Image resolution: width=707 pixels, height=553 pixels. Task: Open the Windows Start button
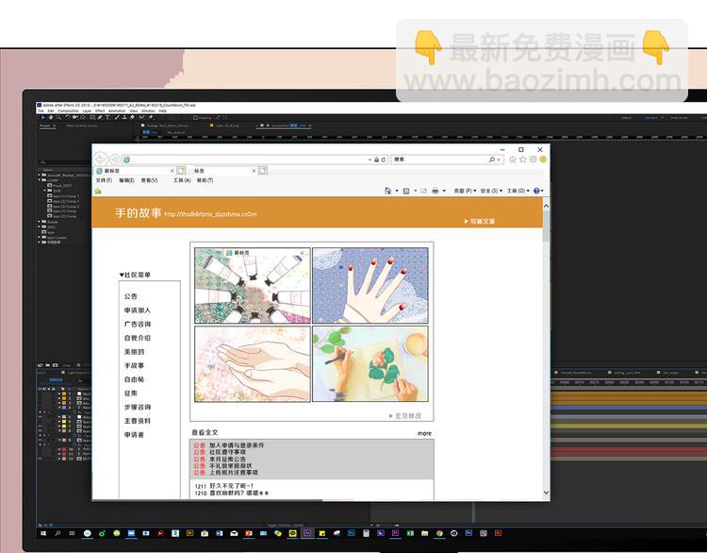coord(43,534)
